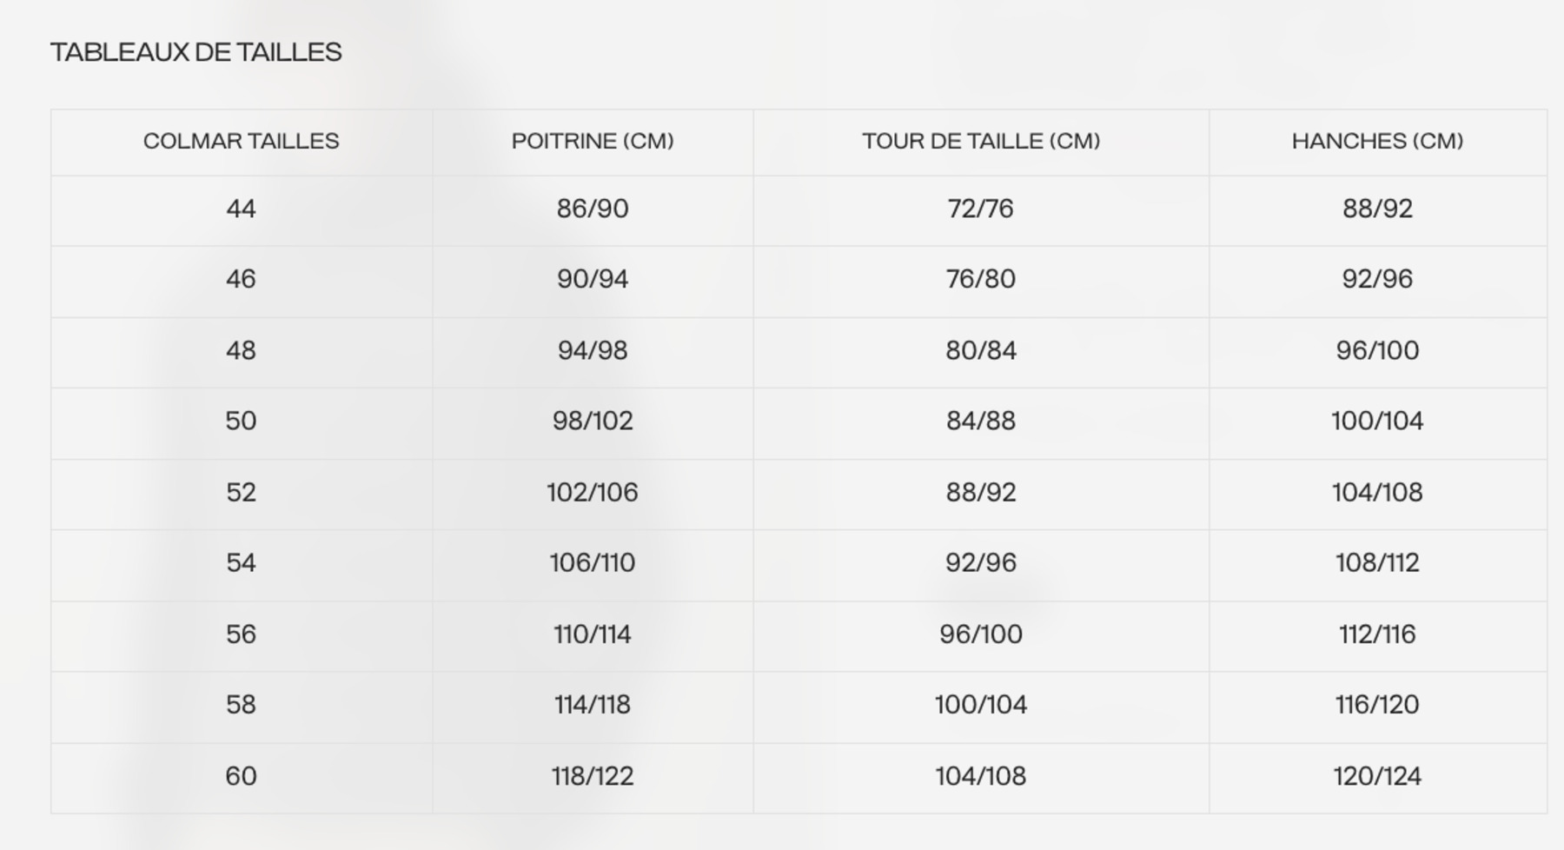This screenshot has width=1564, height=850.
Task: Click the "POITRINE (CM)" column header
Action: pos(593,142)
